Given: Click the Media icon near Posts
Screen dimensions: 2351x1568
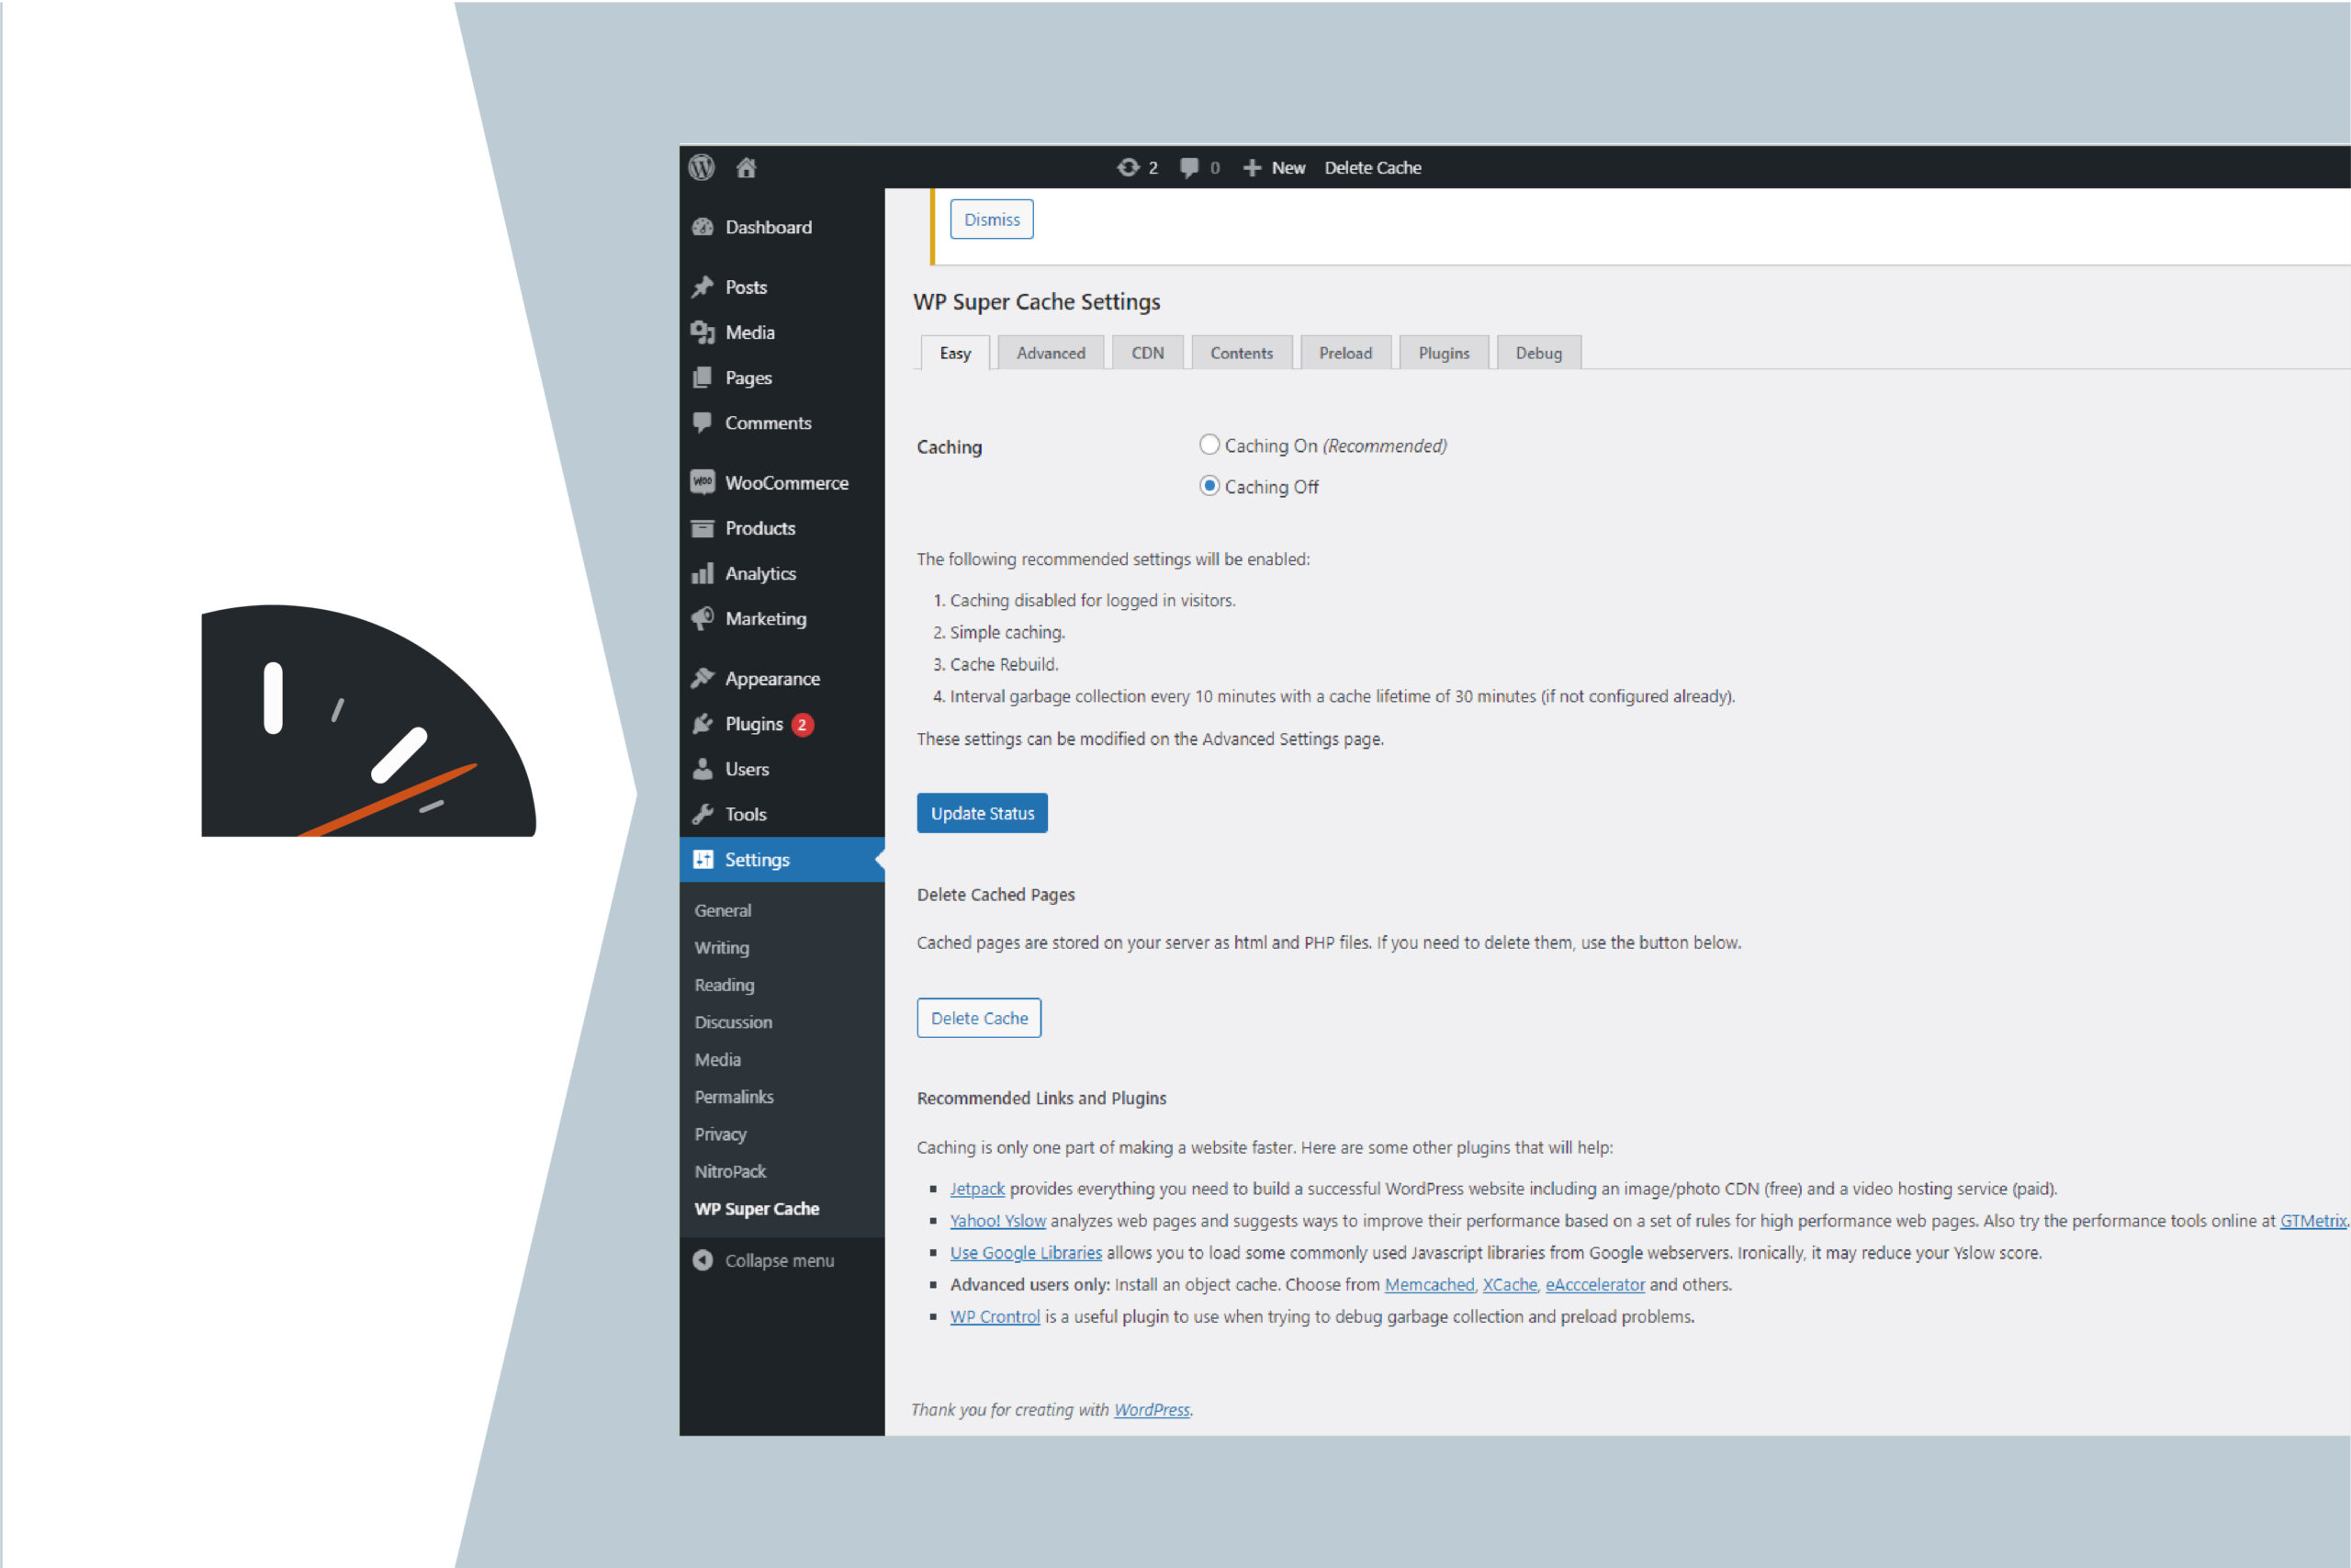Looking at the screenshot, I should pyautogui.click(x=703, y=332).
